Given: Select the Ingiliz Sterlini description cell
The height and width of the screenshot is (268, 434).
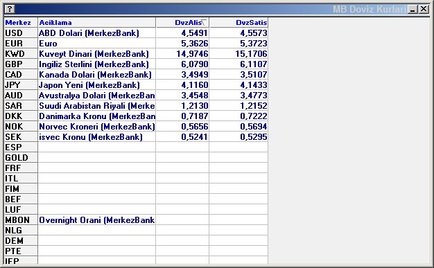Looking at the screenshot, I should [x=97, y=64].
